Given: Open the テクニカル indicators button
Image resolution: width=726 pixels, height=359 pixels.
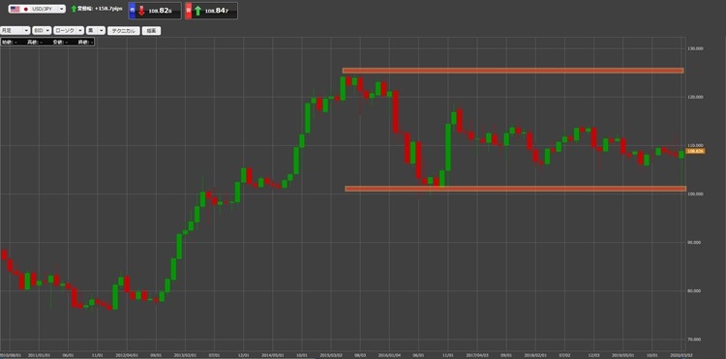Looking at the screenshot, I should pos(124,31).
